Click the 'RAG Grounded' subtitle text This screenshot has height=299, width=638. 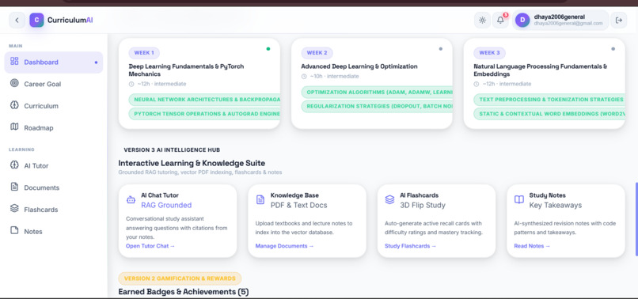[166, 206]
